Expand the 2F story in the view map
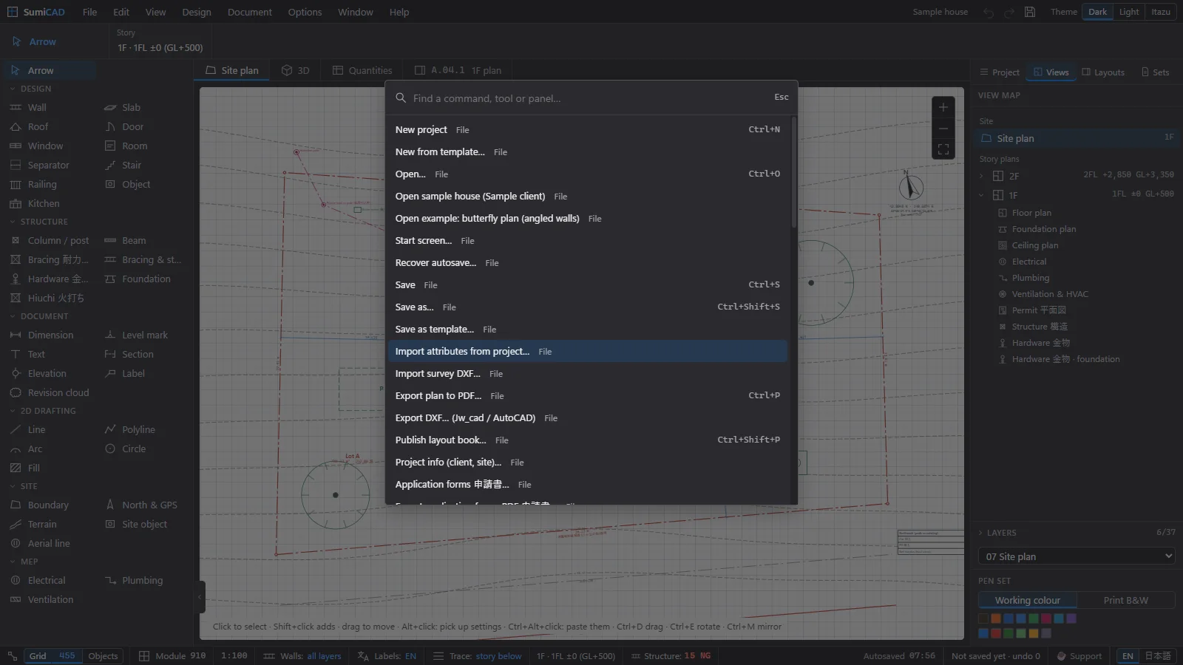 point(981,176)
